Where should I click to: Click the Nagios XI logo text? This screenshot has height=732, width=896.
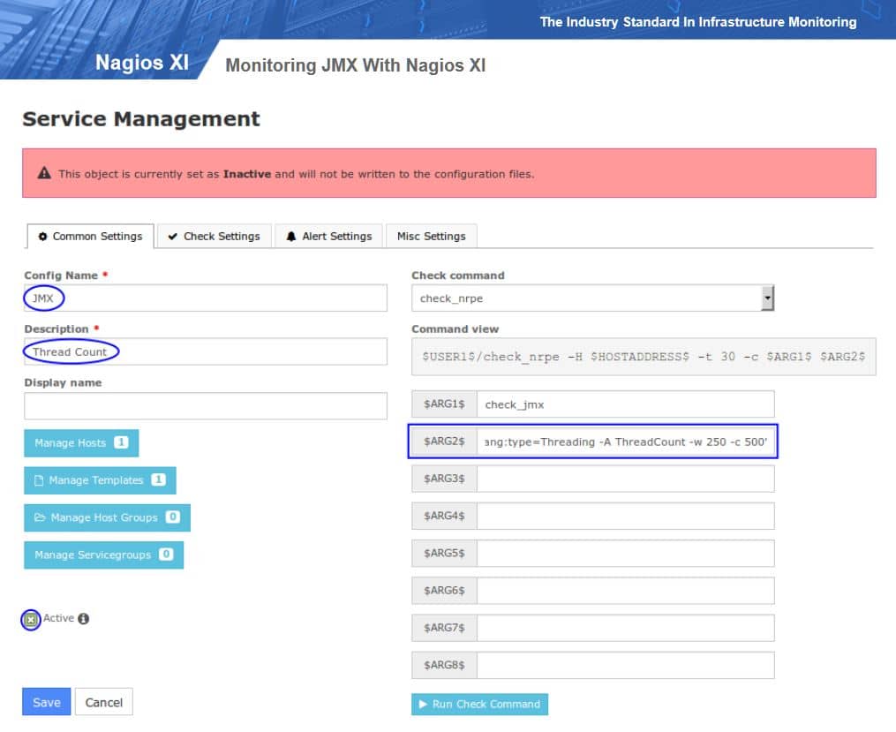click(142, 62)
